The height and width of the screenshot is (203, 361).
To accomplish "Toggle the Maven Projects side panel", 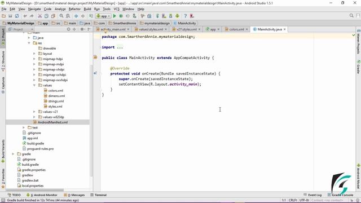I will point(358,42).
